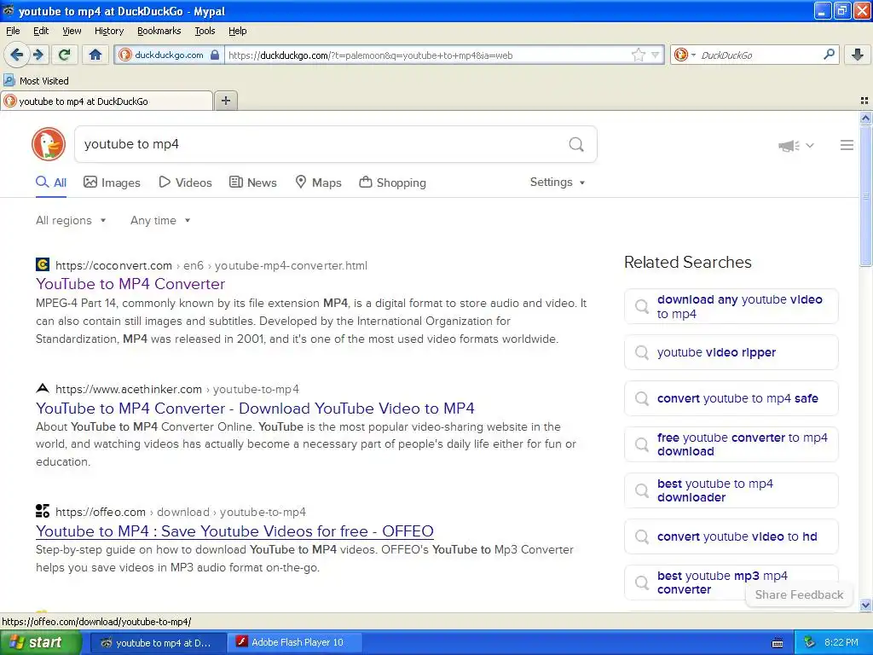Search related 'best youtube to mp4 downloader'
873x655 pixels.
[731, 490]
